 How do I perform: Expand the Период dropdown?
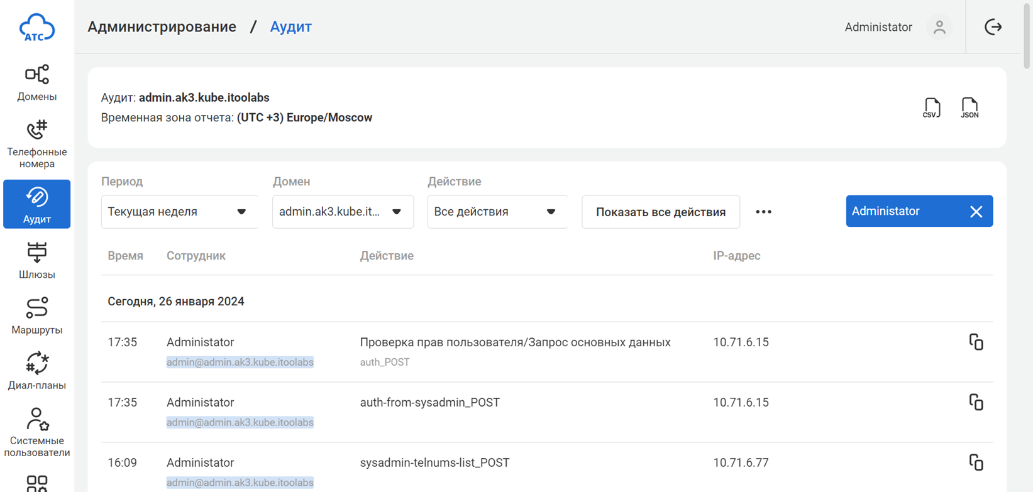[x=179, y=212]
